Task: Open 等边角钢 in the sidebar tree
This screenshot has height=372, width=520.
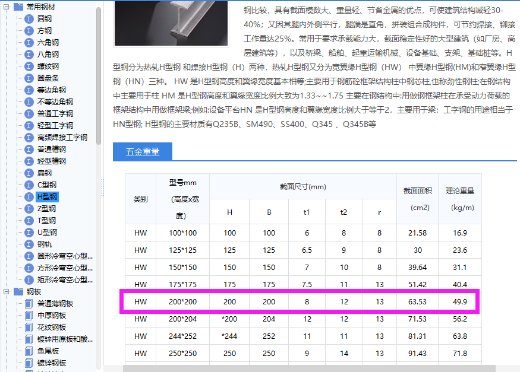Action: (x=52, y=90)
